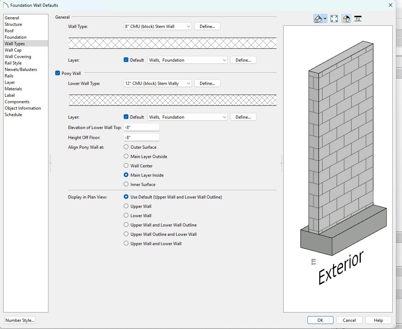
Task: Select Main Layer Inside alignment
Action: click(126, 175)
